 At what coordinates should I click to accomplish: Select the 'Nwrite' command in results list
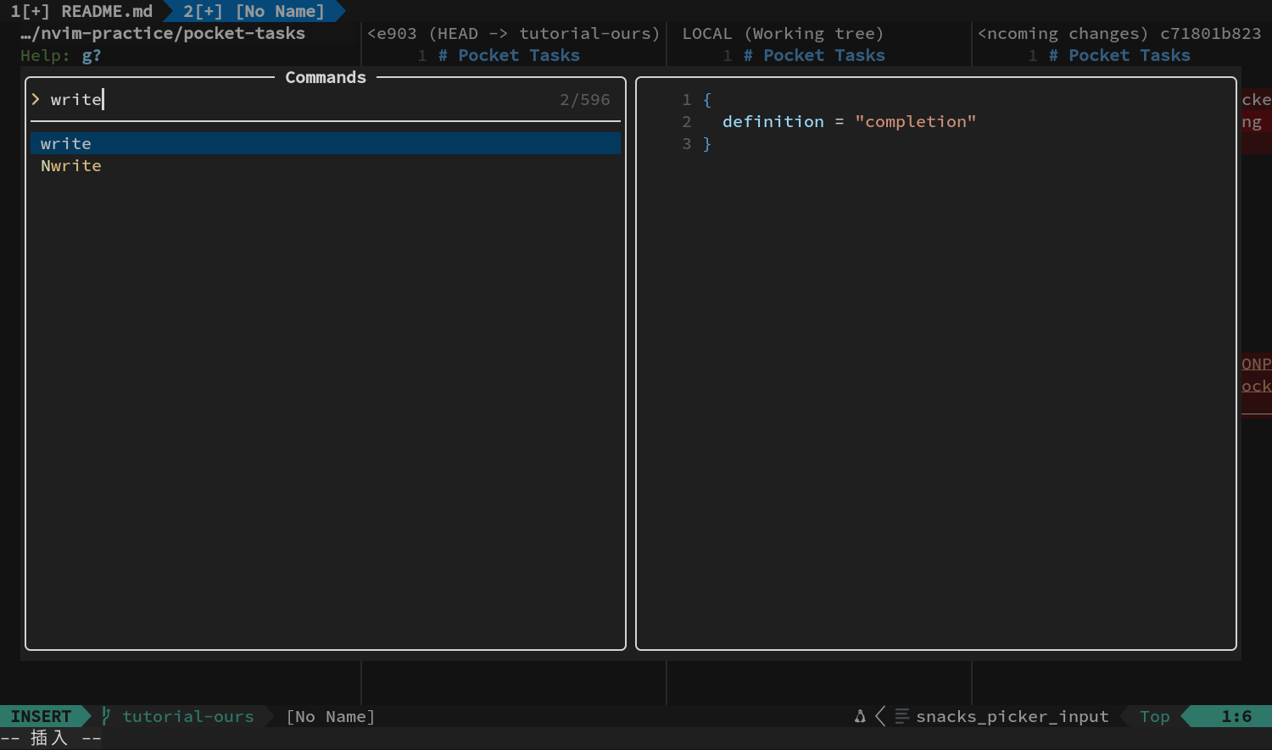(326, 165)
